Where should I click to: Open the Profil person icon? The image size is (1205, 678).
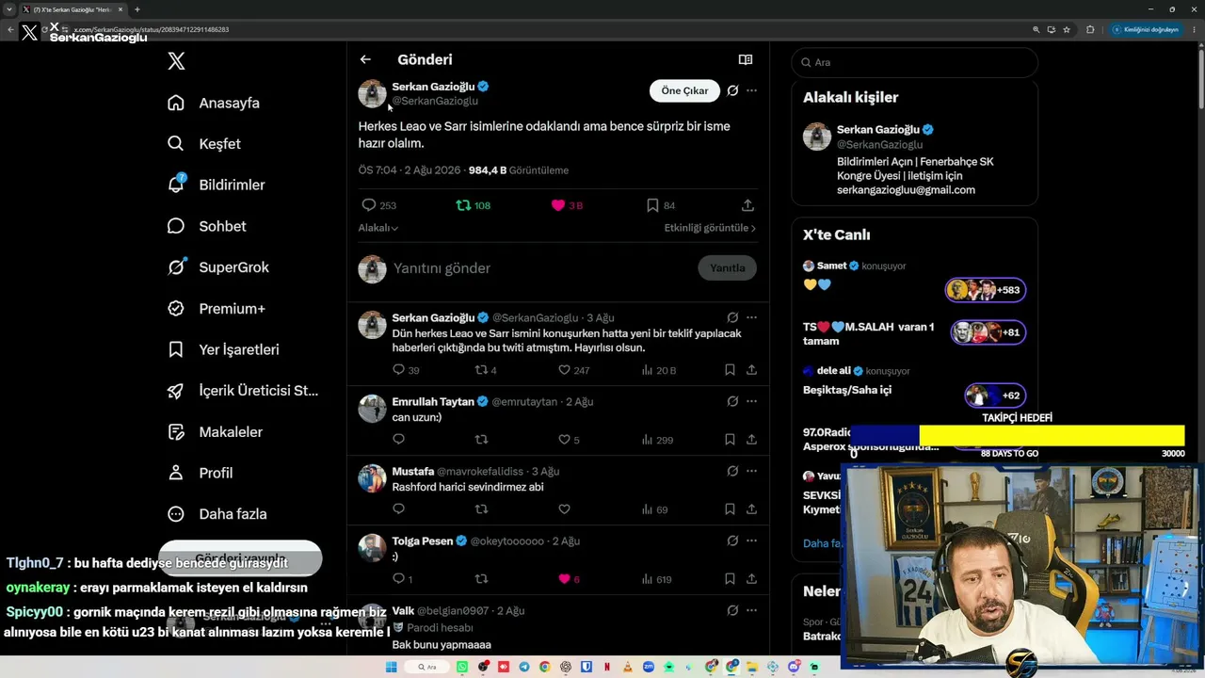(176, 473)
